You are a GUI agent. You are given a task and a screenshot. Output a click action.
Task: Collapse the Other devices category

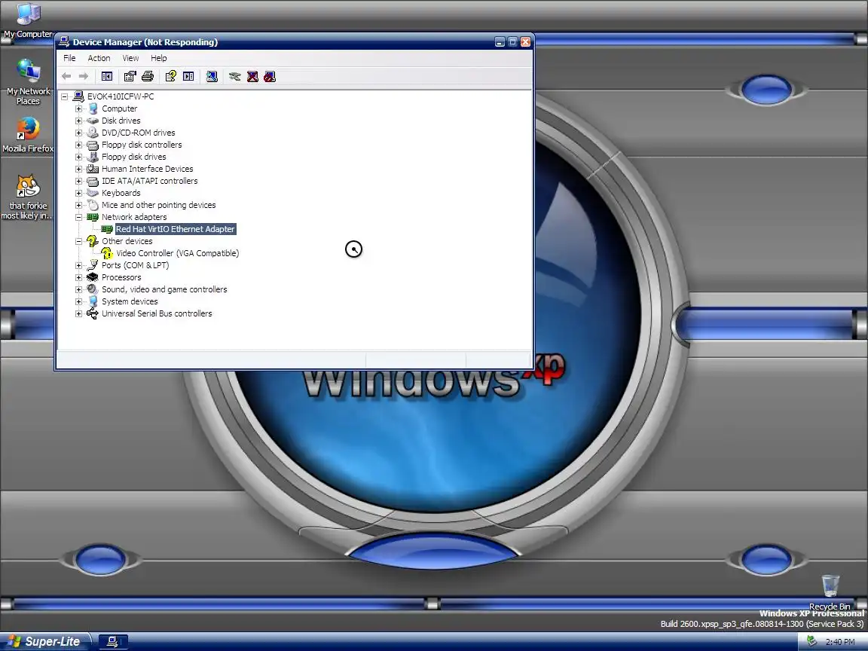[78, 241]
